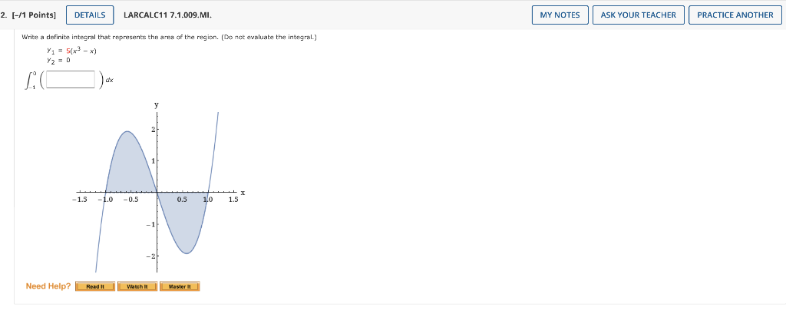Click the right shaded region below x-axis
786x317 pixels.
tap(184, 216)
